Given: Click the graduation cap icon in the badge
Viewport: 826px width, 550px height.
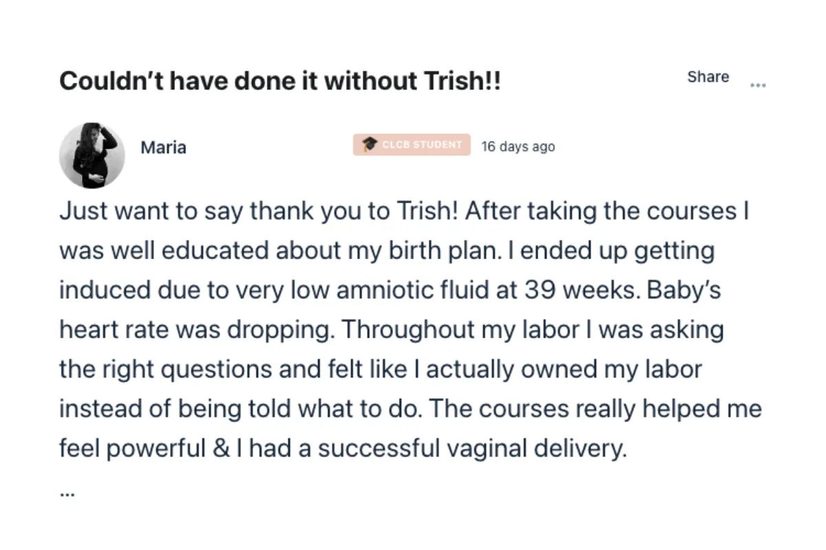Looking at the screenshot, I should [x=370, y=144].
